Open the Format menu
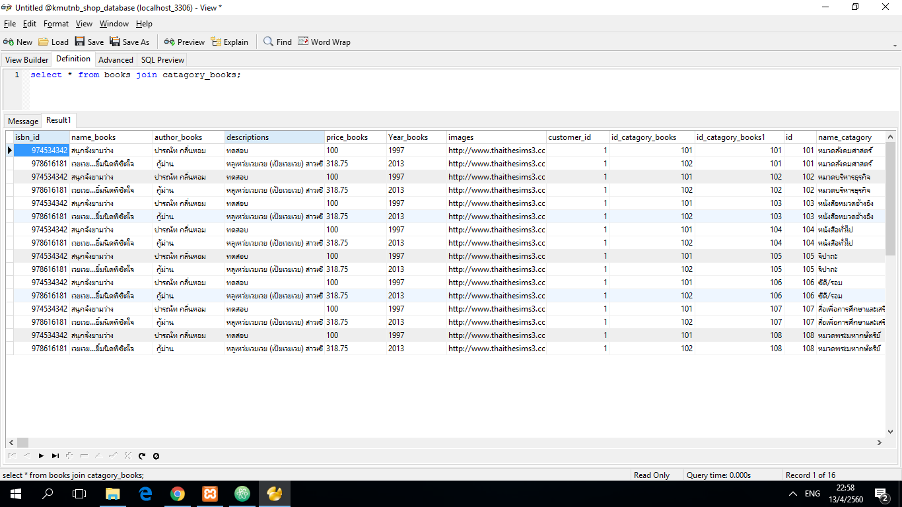The image size is (902, 507). (56, 24)
